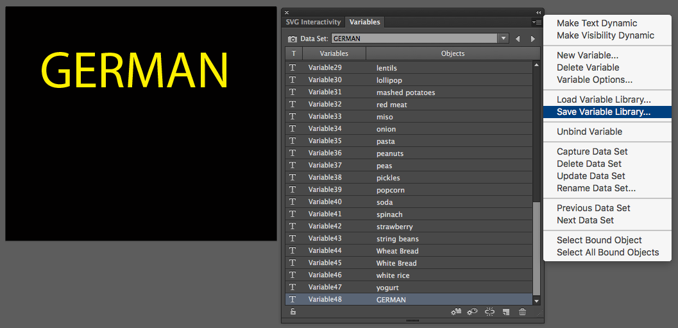Select Variable47 yogurt row

pyautogui.click(x=409, y=287)
